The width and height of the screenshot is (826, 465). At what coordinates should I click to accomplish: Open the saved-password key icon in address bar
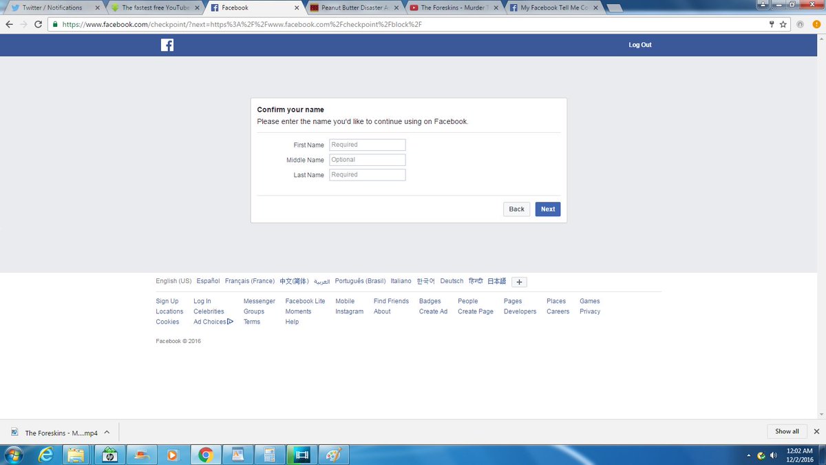(x=772, y=24)
